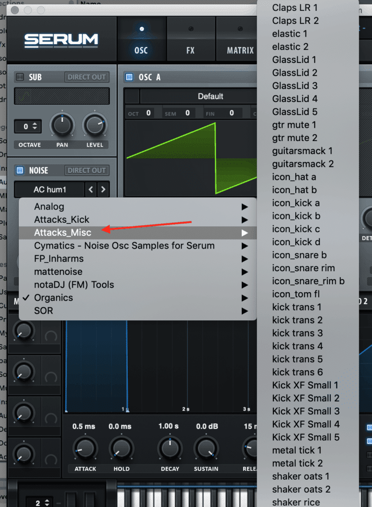This screenshot has width=372, height=507.
Task: Open the OSC tab
Action: point(141,39)
